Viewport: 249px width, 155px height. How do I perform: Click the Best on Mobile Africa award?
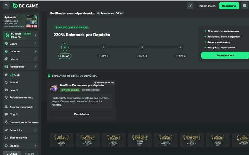[x=62, y=140]
